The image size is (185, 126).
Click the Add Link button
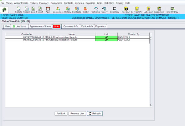click(61, 114)
